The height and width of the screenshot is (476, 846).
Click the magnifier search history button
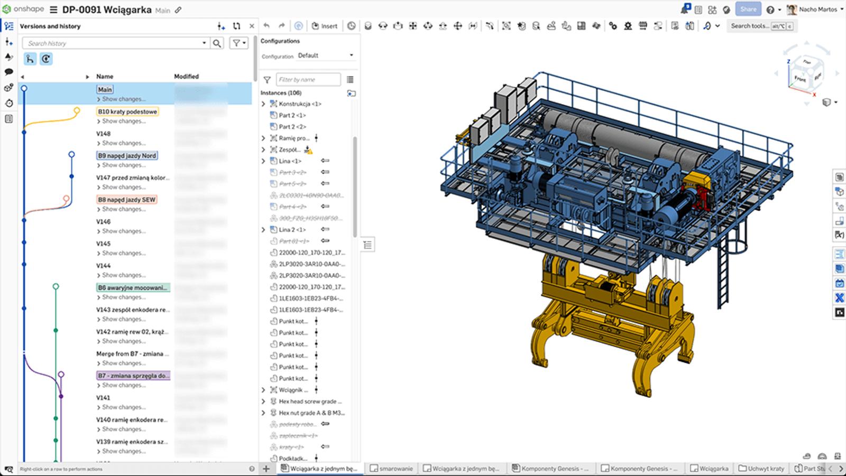(x=217, y=43)
